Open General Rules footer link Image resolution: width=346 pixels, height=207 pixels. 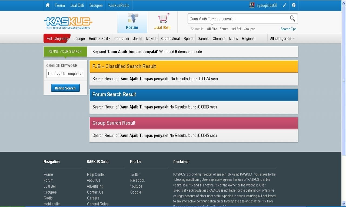98,204
